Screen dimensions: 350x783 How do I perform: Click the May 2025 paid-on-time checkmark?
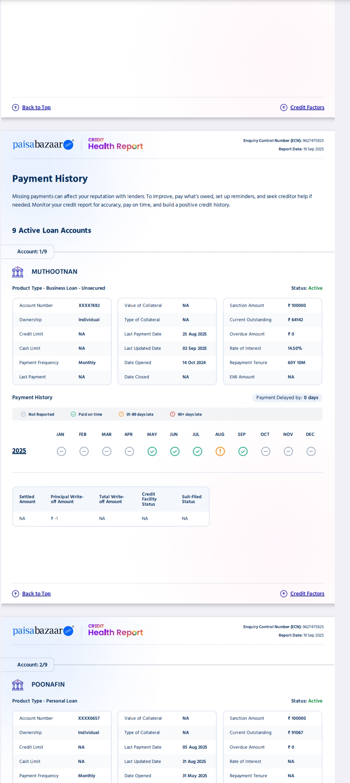152,451
